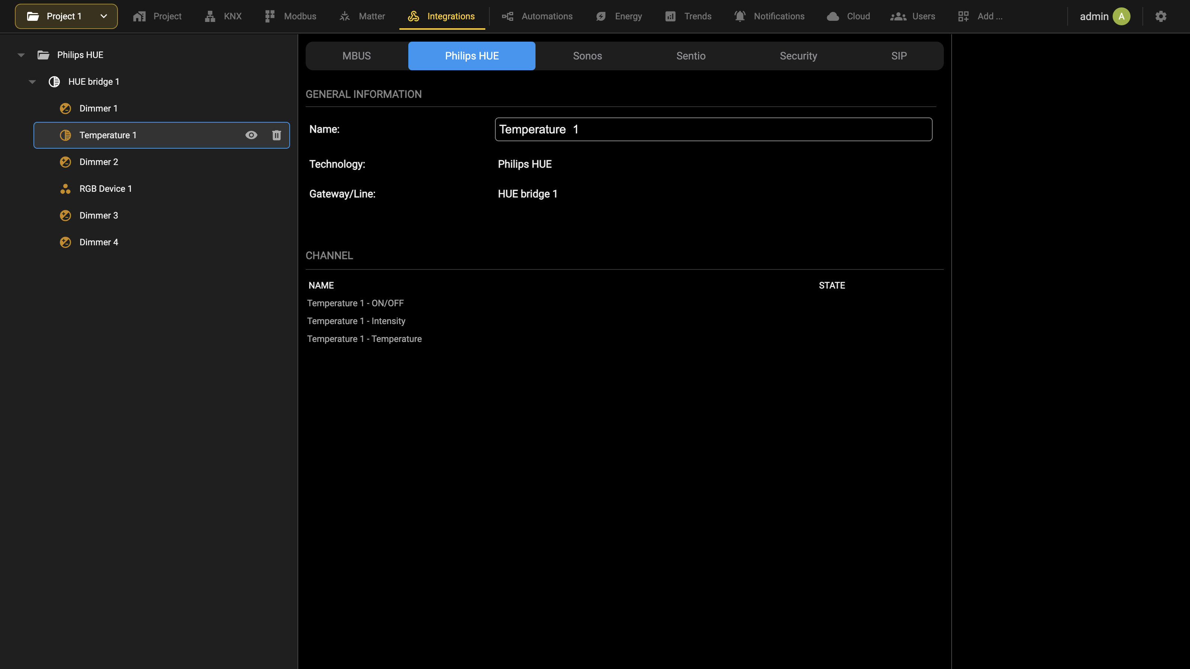Open the Modbus section

(290, 16)
